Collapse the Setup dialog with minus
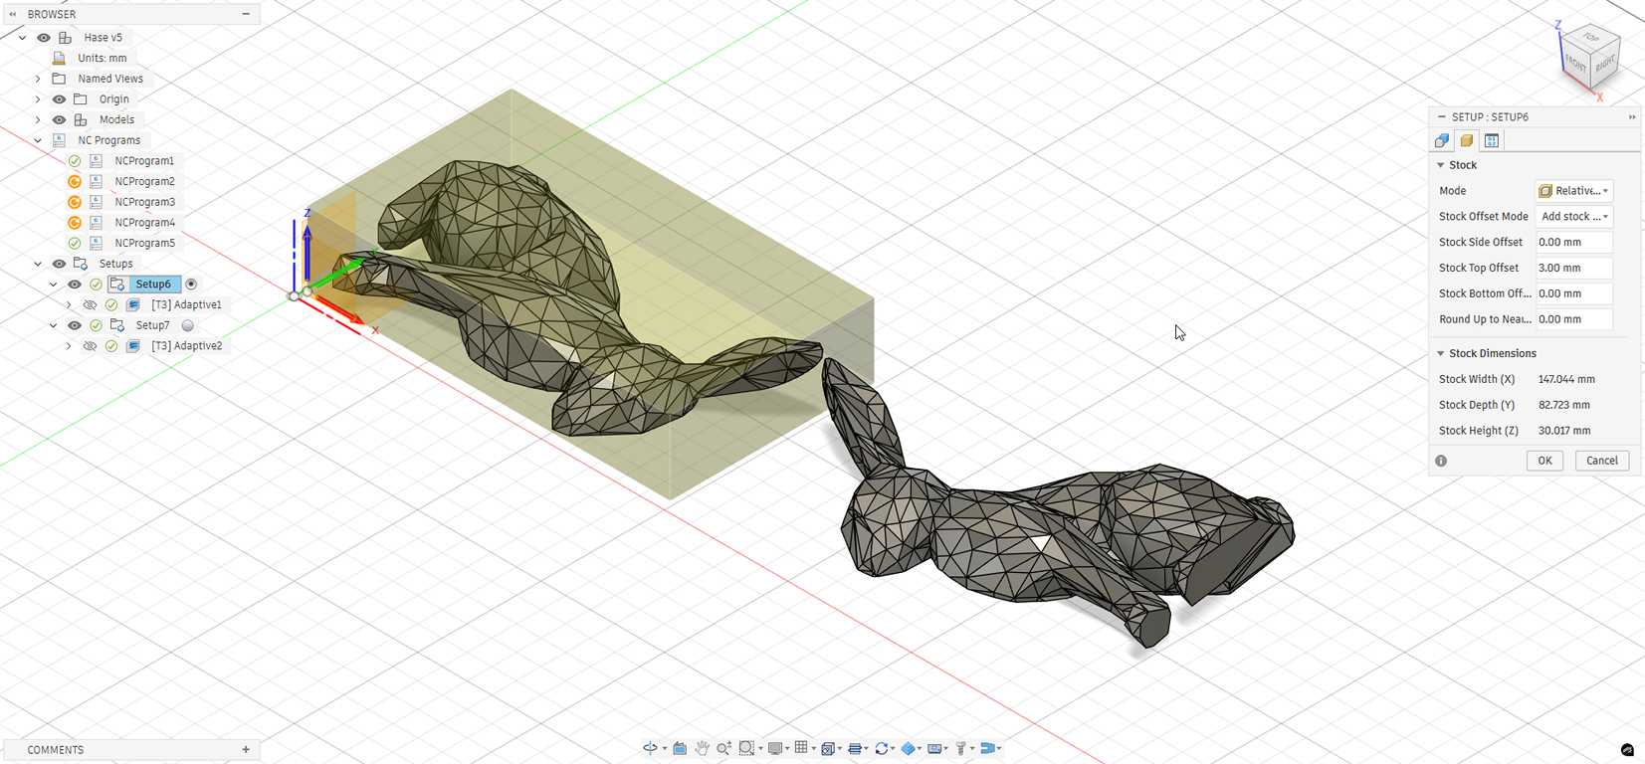Viewport: 1645px width, 764px height. tap(1441, 116)
